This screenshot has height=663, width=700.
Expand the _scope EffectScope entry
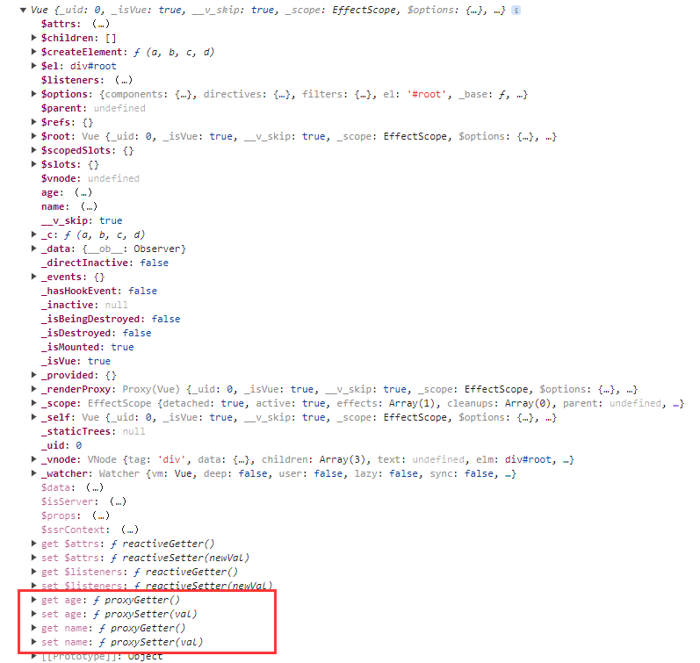click(33, 403)
